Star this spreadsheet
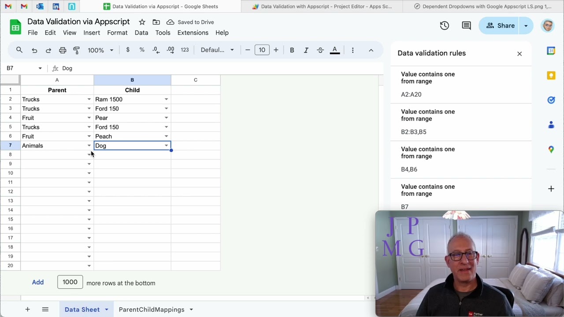Image resolution: width=564 pixels, height=317 pixels. point(142,22)
